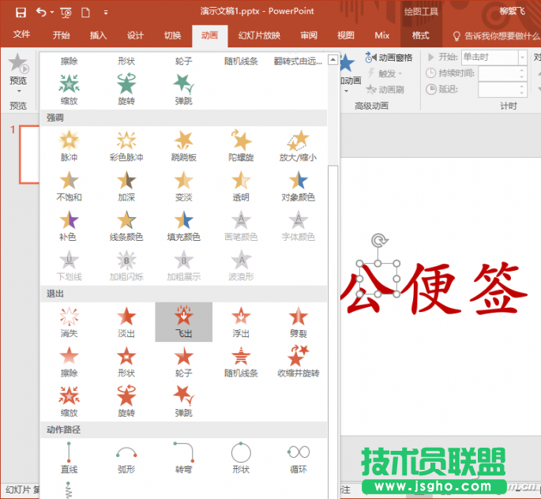
Task: Open the undo history dropdown arrow
Action: click(x=52, y=12)
